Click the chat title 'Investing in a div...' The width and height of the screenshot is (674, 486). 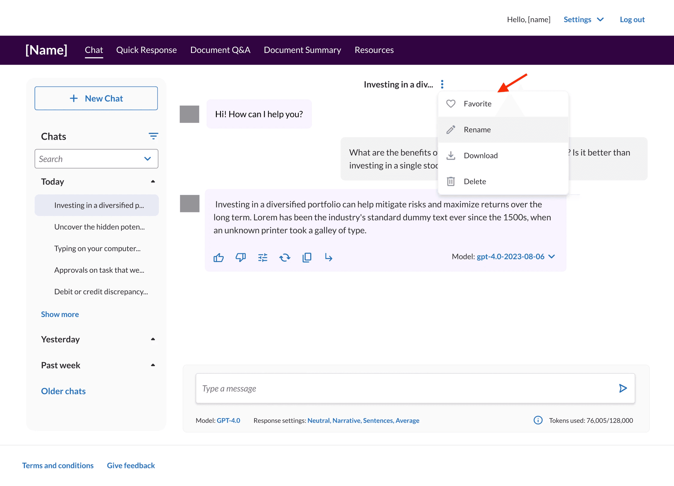(x=398, y=84)
